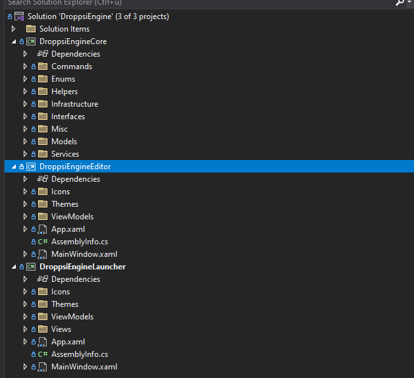Select the Solution 'DroppsiEngine' root label
Image resolution: width=414 pixels, height=378 pixels.
pyautogui.click(x=98, y=16)
